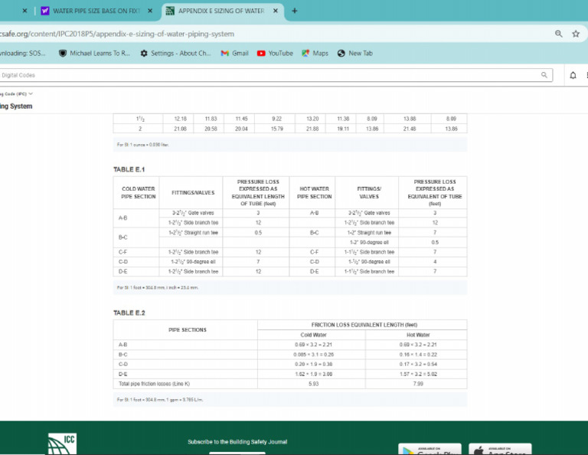Click the settings gear icon in the bookmarks bar
This screenshot has width=588, height=455.
(144, 54)
